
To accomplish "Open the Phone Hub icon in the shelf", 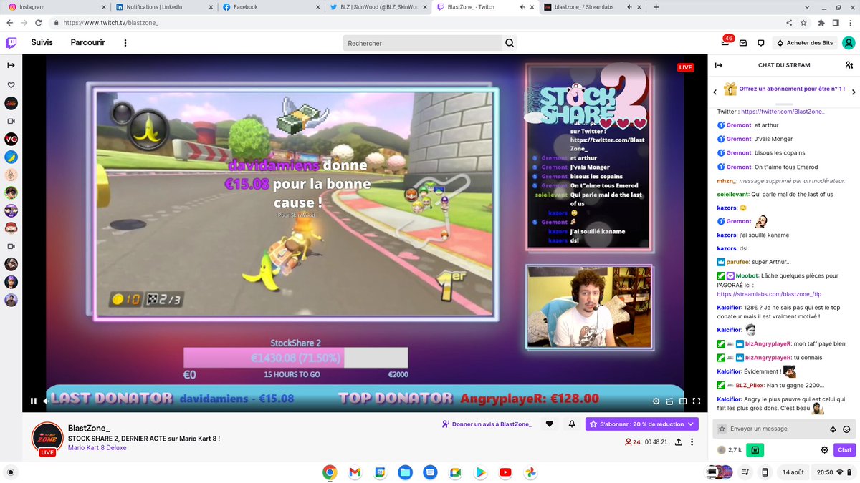I will click(x=765, y=472).
